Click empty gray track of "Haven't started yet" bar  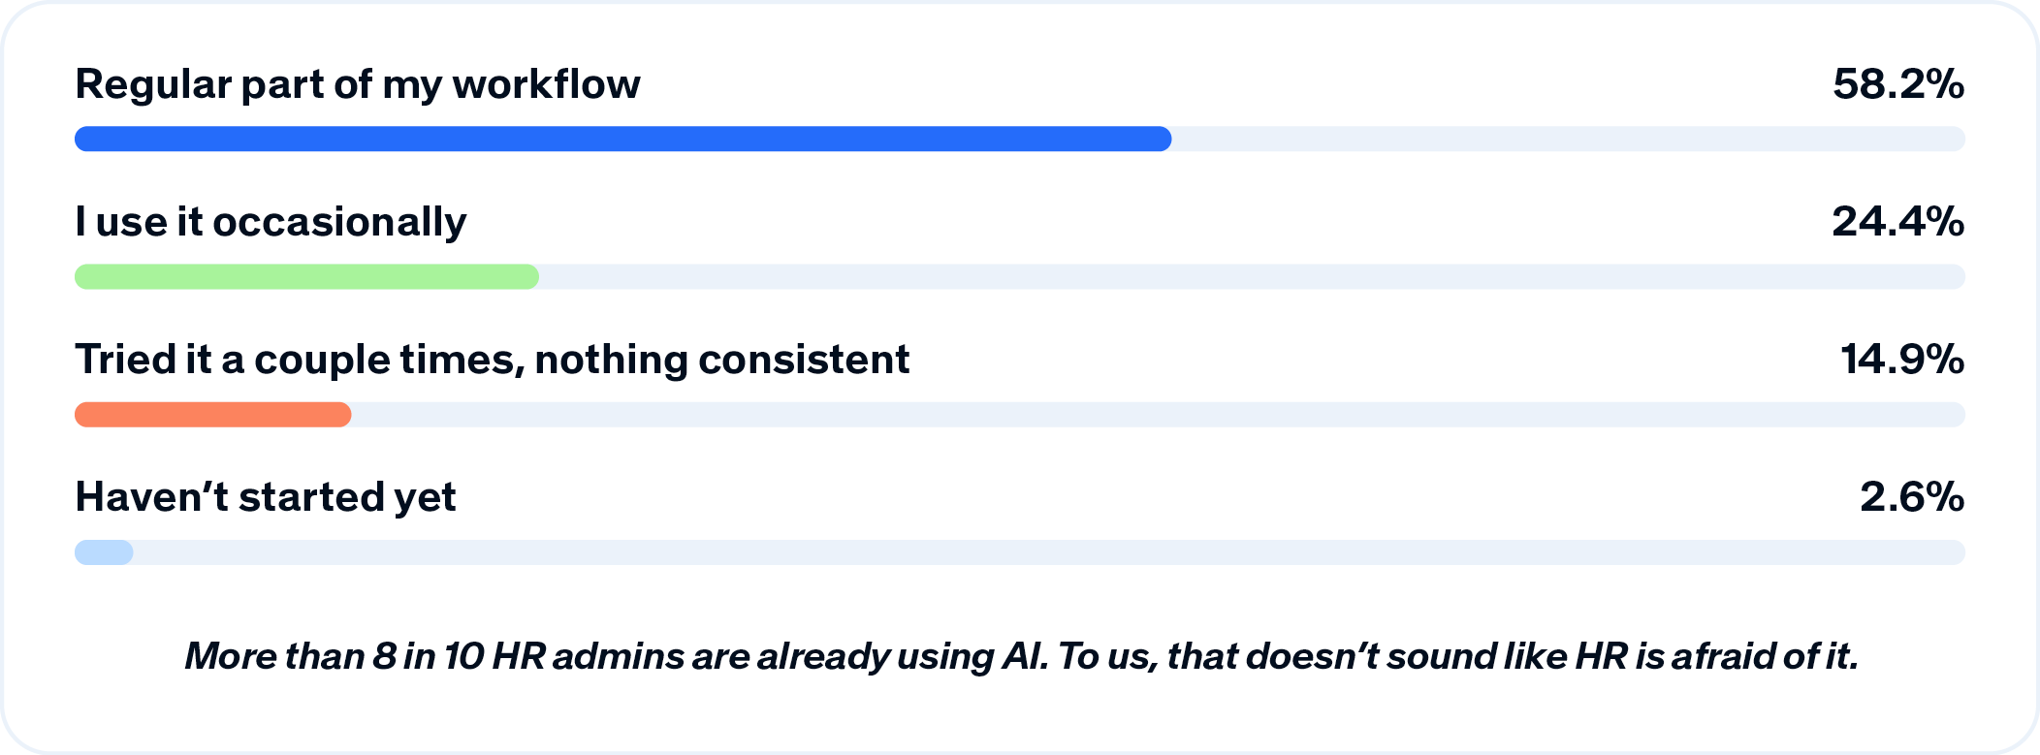[1049, 552]
